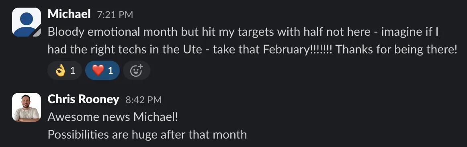467x147 pixels.
Task: Click the red heart emoji glyph
Action: click(x=98, y=71)
